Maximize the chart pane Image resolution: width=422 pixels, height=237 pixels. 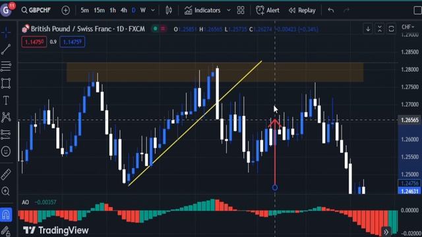tap(391, 28)
